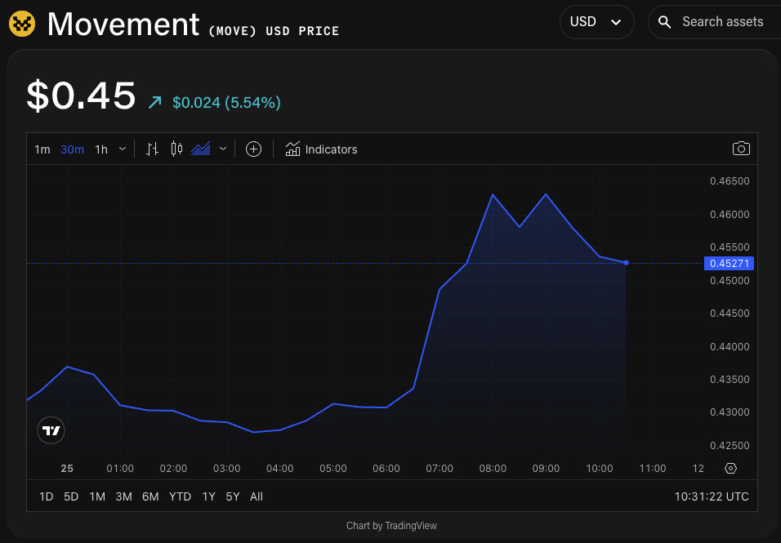Click the TradingView logo on the chart

51,430
